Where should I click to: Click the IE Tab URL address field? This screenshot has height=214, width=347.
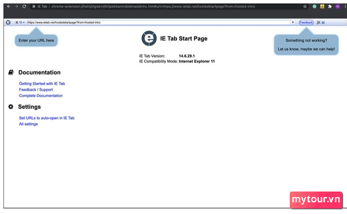click(159, 22)
